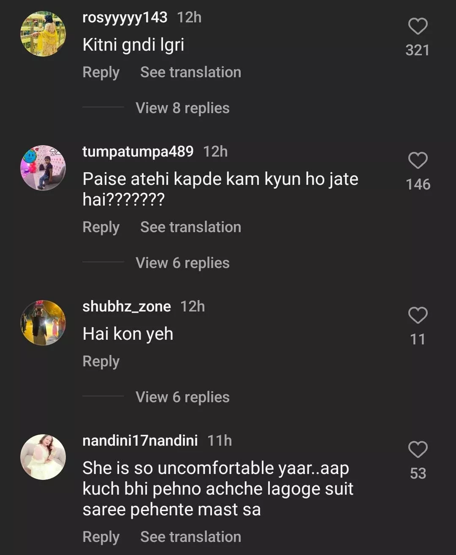Tap heart on shubhz_zone's comment
Screen dimensions: 456x555
tap(418, 316)
